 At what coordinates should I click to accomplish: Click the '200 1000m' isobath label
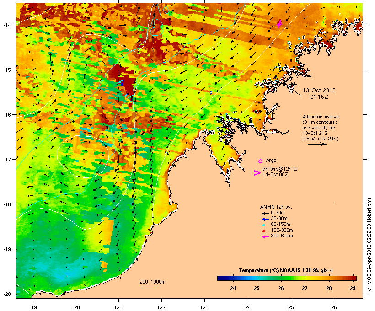(152, 282)
